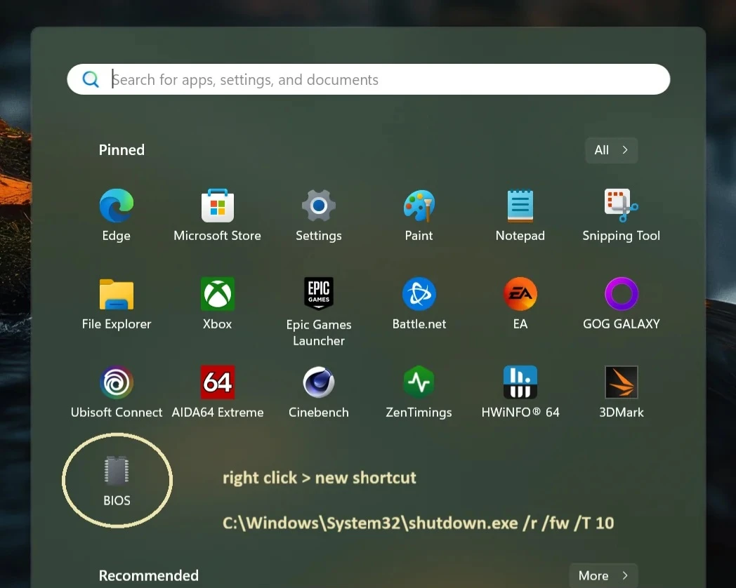Open Cinebench benchmark app
The image size is (736, 588).
pyautogui.click(x=318, y=383)
